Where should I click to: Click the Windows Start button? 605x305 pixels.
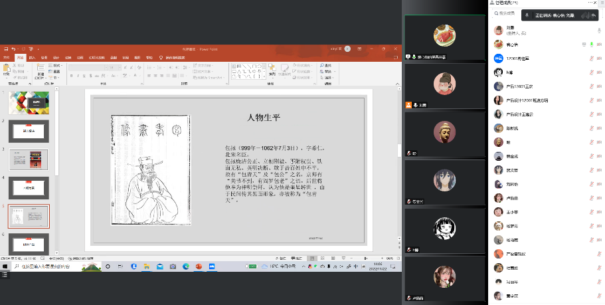pyautogui.click(x=5, y=266)
